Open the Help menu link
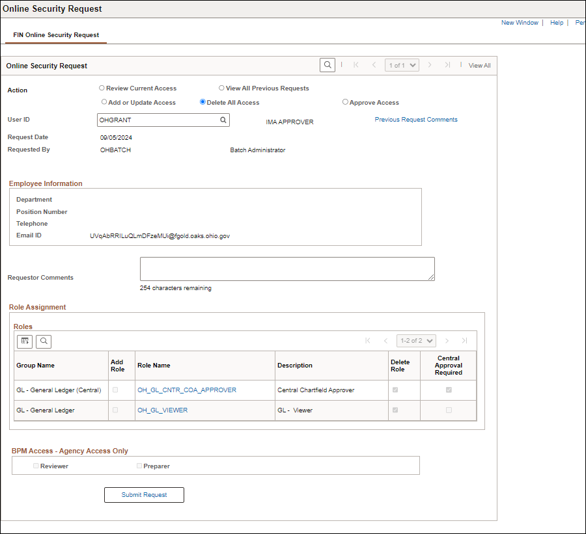Screen dimensions: 586x534 556,23
